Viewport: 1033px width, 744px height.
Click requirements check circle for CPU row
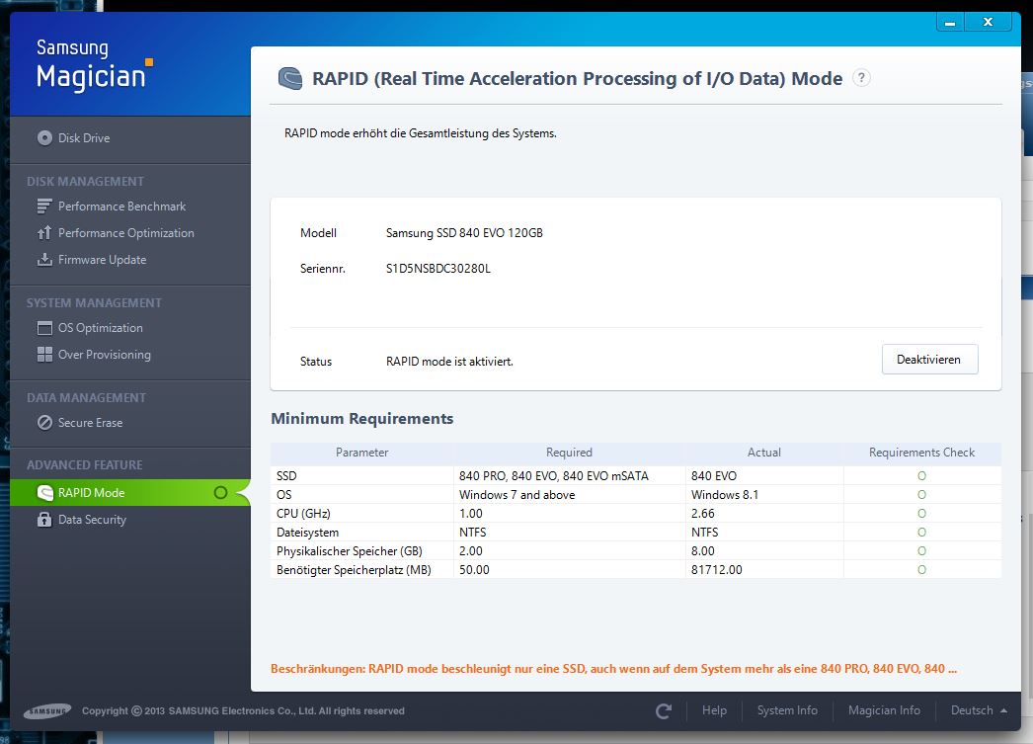tap(921, 514)
